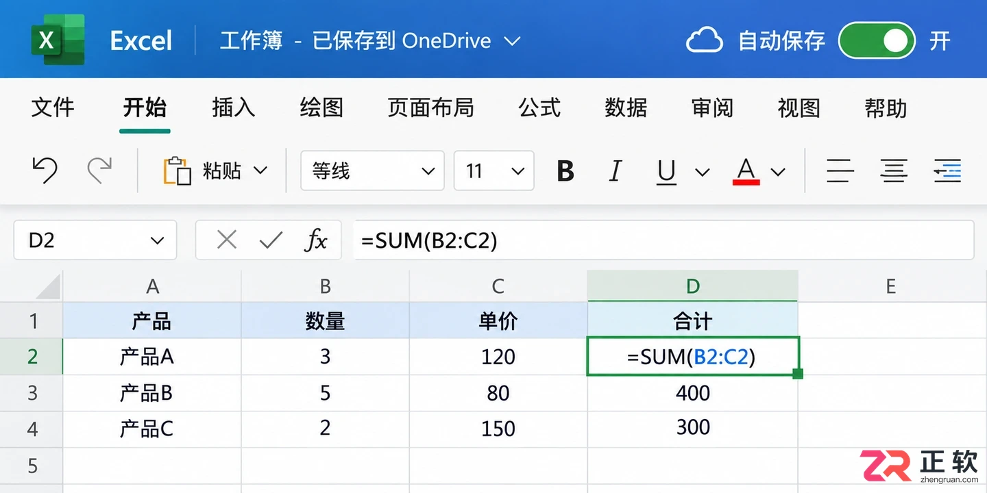Open the 帮助 tab
Screen dimensions: 987x493
pos(886,108)
